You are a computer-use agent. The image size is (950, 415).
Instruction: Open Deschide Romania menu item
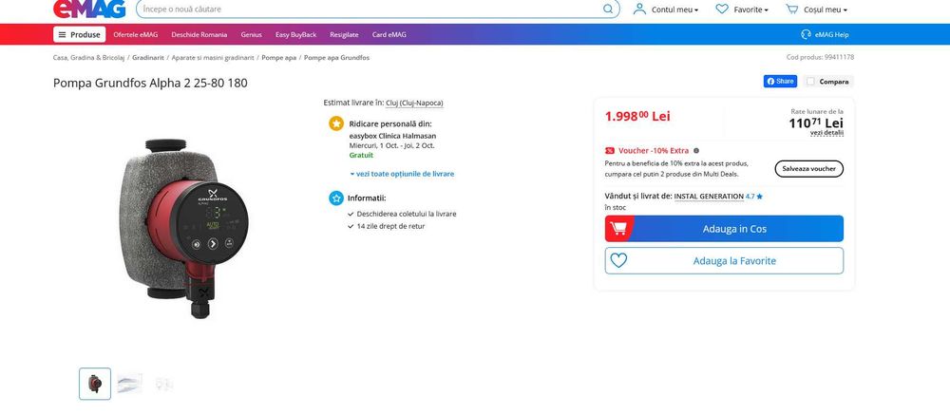[199, 34]
